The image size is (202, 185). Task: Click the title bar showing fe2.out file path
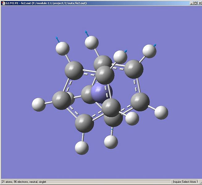click(x=46, y=3)
